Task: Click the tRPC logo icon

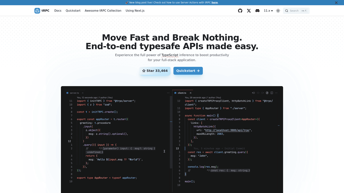Action: click(x=37, y=10)
